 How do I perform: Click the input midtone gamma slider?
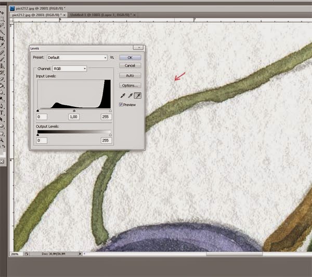(x=74, y=110)
